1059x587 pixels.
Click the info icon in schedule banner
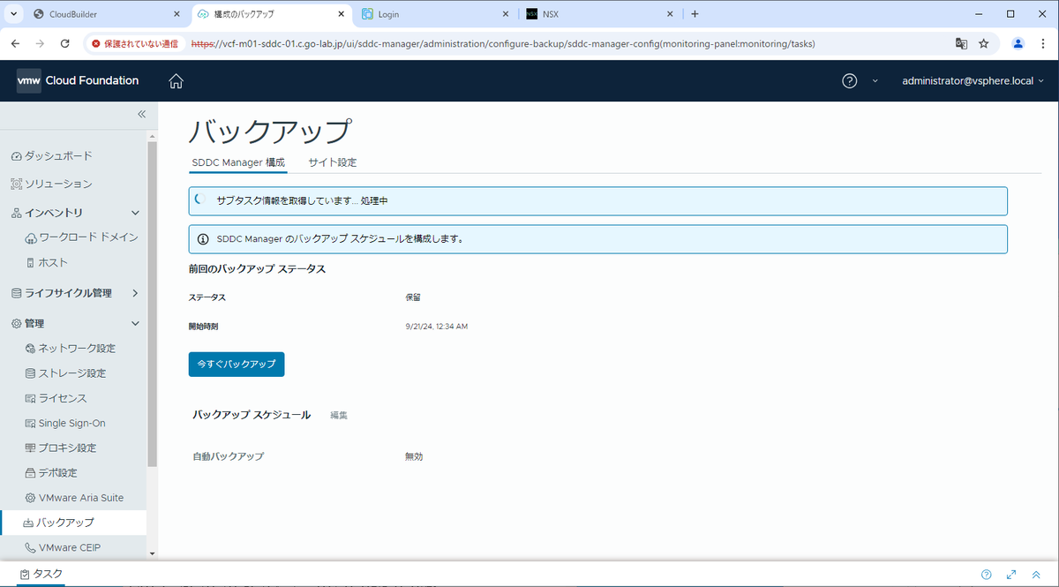click(203, 239)
